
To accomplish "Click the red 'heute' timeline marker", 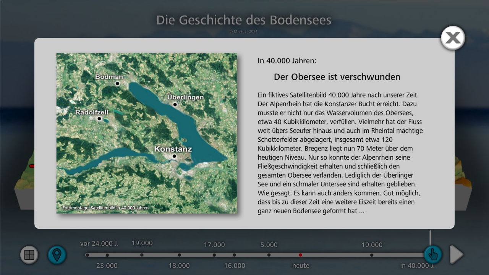I will 301,255.
